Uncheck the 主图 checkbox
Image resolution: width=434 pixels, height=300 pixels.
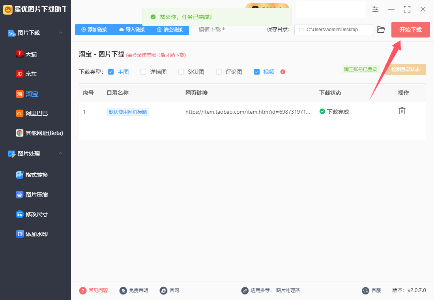(x=111, y=72)
